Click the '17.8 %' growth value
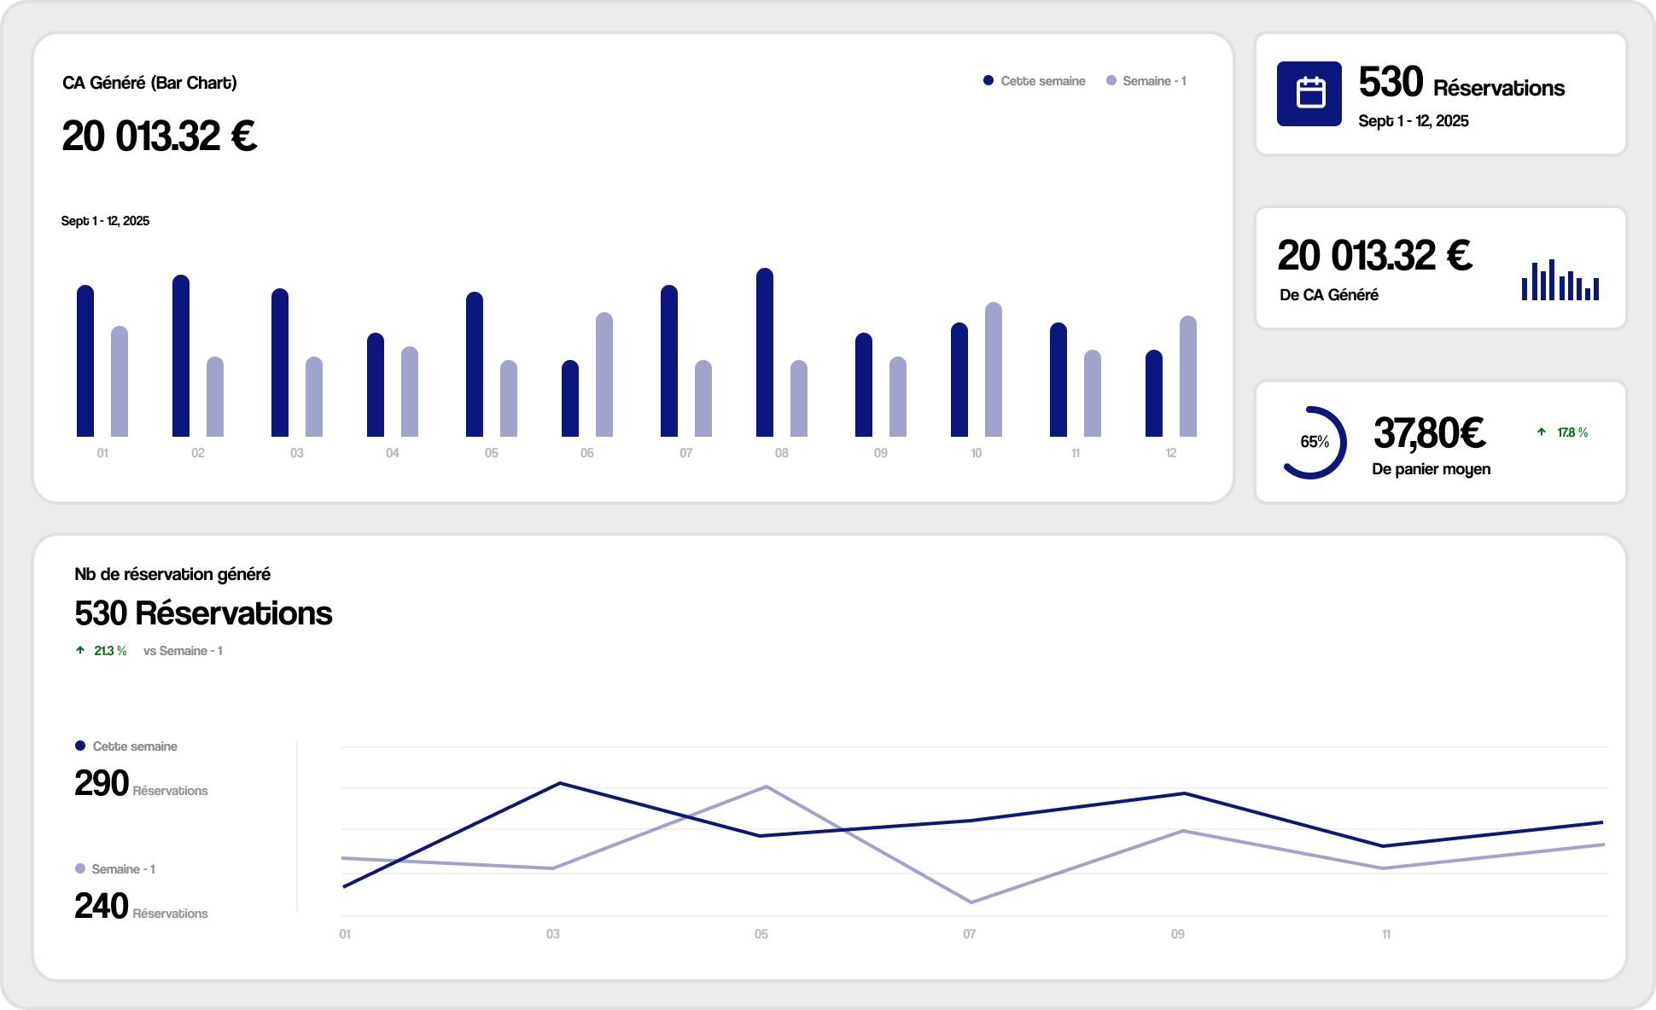 pyautogui.click(x=1572, y=432)
